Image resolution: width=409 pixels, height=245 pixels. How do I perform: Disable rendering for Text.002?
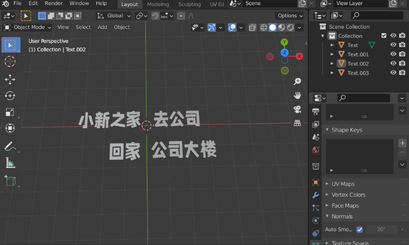[x=402, y=63]
